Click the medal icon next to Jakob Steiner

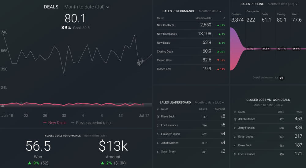[235, 119]
